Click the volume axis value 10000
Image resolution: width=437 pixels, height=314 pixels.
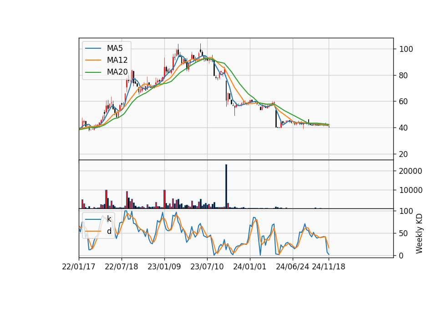pyautogui.click(x=411, y=190)
